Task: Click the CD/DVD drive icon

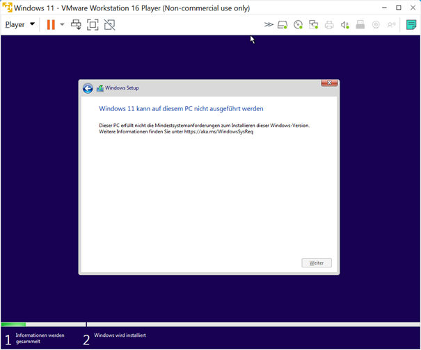Action: click(298, 25)
